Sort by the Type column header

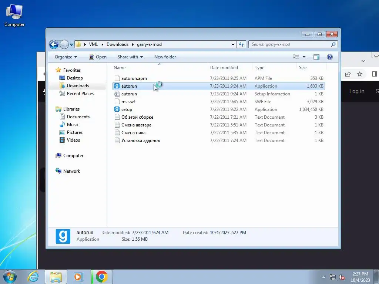click(274, 68)
